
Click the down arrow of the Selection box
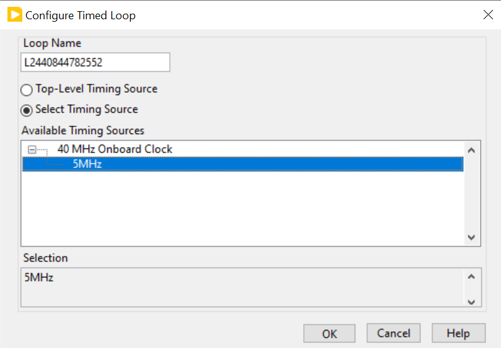(x=471, y=301)
